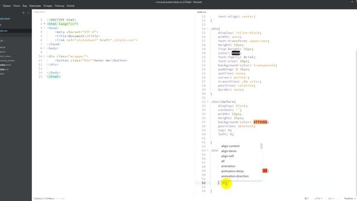This screenshot has height=201, width=357.
Task: Collapse the body tag on line 8
Action: [45, 48]
